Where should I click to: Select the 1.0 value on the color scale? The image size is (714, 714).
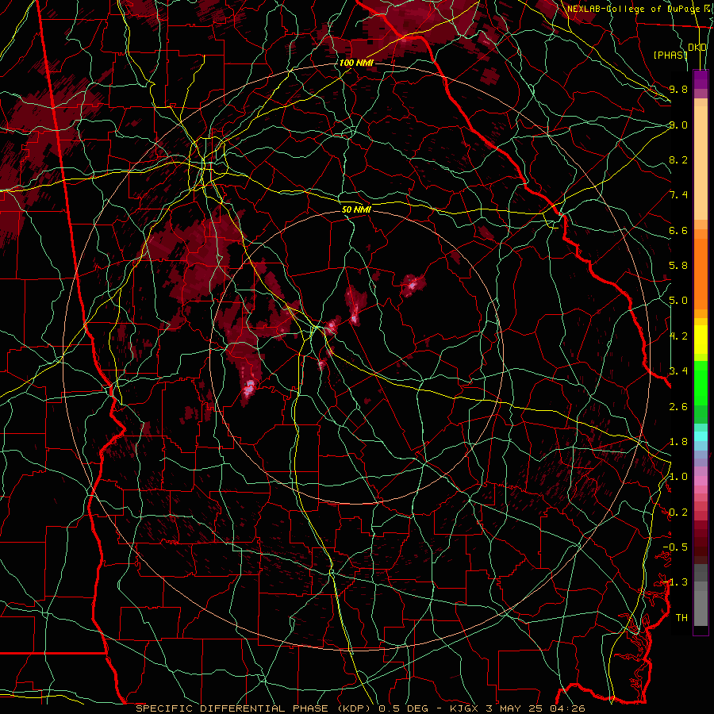pyautogui.click(x=678, y=477)
